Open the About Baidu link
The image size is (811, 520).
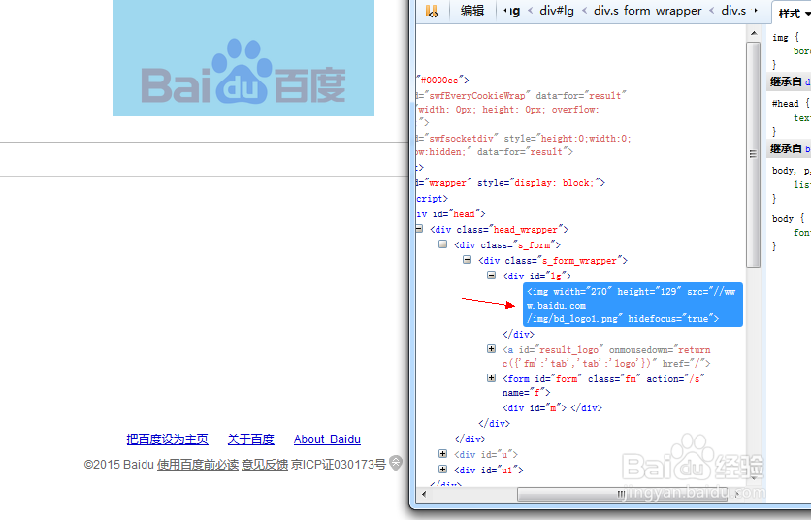[327, 439]
